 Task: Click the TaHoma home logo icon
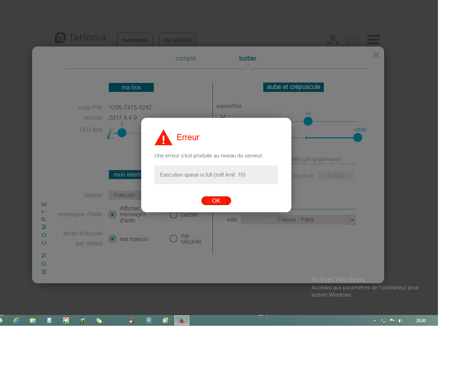pos(60,37)
